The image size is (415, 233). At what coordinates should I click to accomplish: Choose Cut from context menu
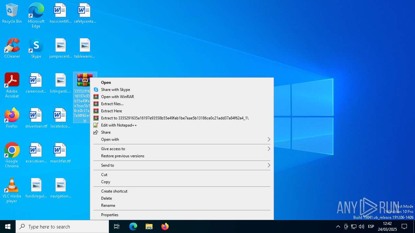coord(182,175)
